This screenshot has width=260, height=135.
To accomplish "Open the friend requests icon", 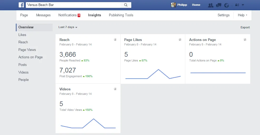I will pyautogui.click(x=211, y=5).
